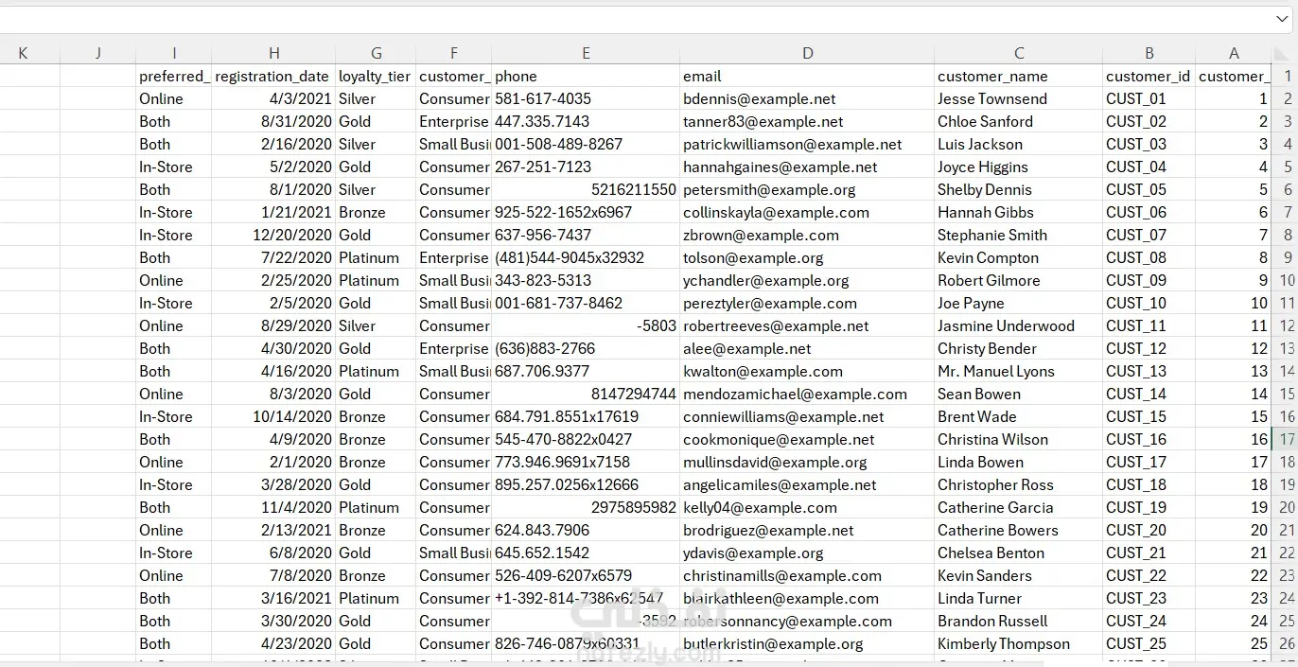Select cell containing Jesse Townsend
1298x667 pixels.
click(1019, 99)
